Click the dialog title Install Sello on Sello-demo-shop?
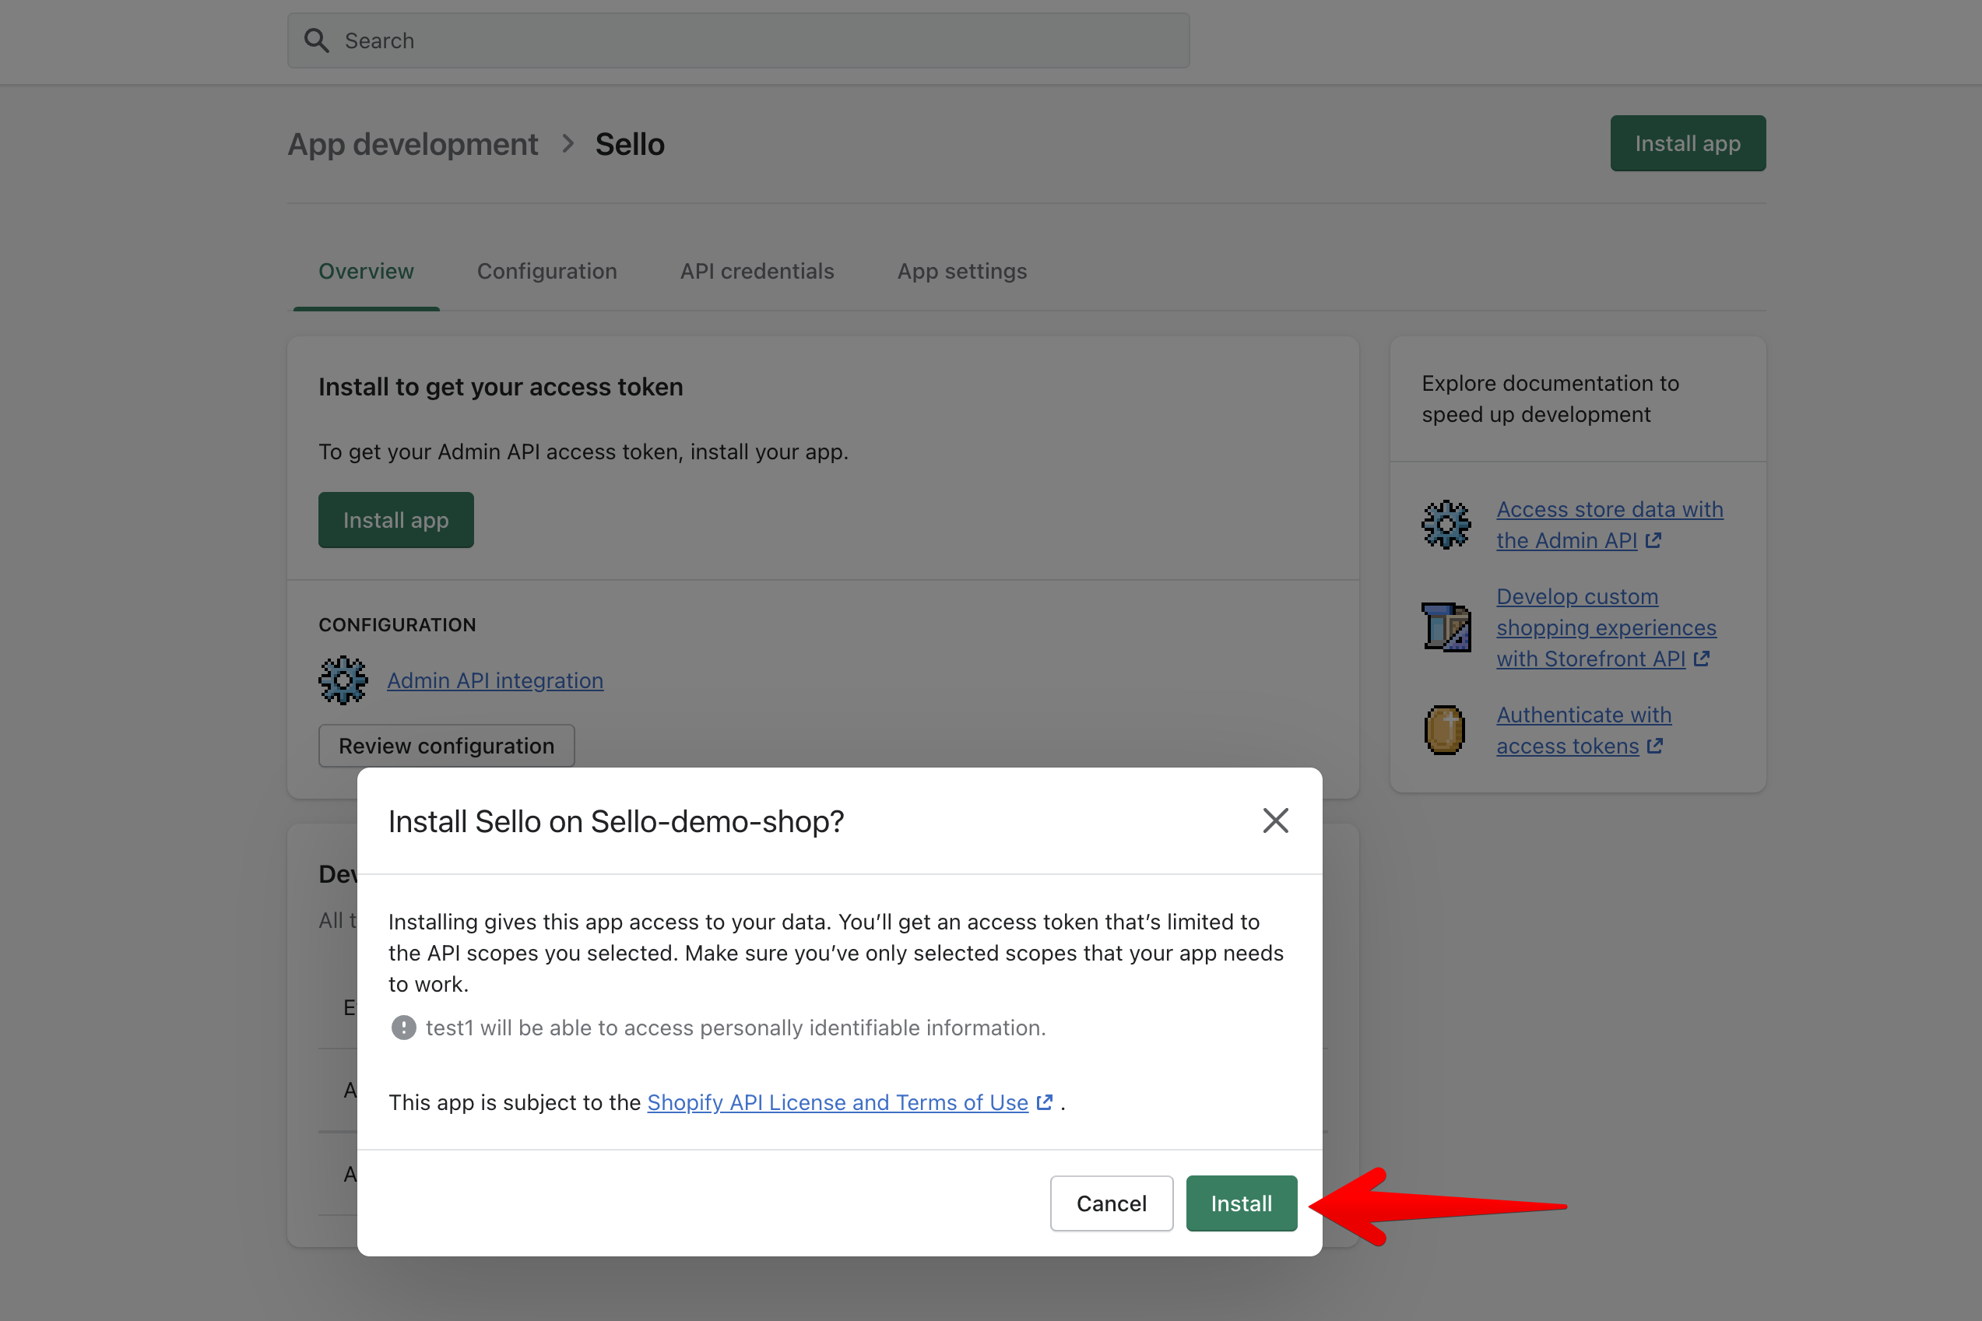The image size is (1982, 1321). (616, 821)
